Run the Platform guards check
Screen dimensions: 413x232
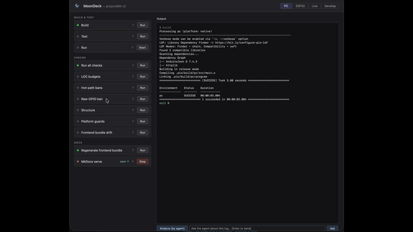[143, 121]
